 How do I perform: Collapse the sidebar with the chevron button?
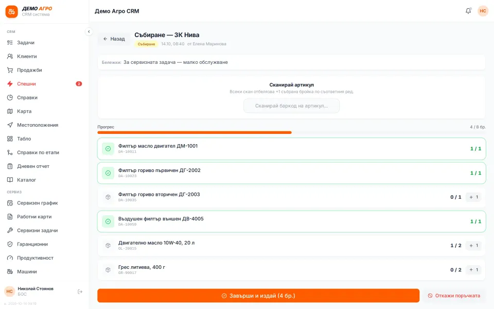coord(89,31)
